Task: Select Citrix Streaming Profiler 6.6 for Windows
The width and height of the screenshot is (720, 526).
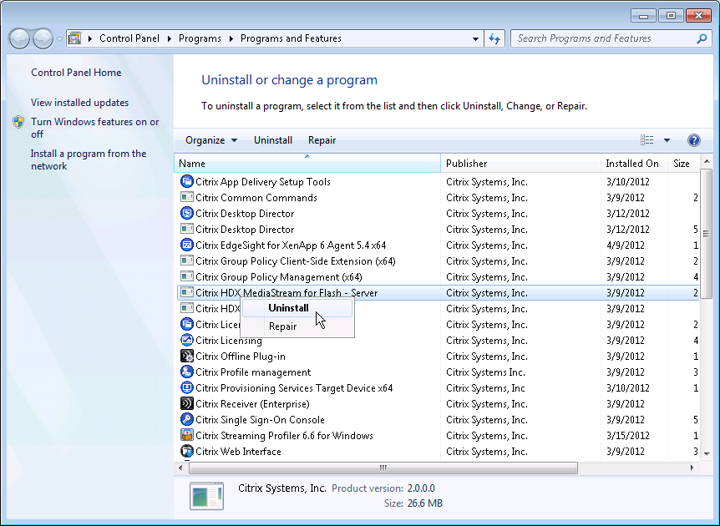Action: (438, 436)
